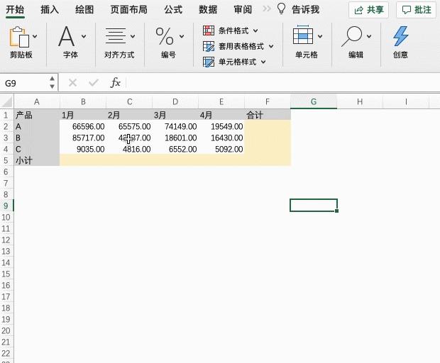440x363 pixels.
Task: Click the lightbulb 告诉我 icon
Action: pos(281,9)
